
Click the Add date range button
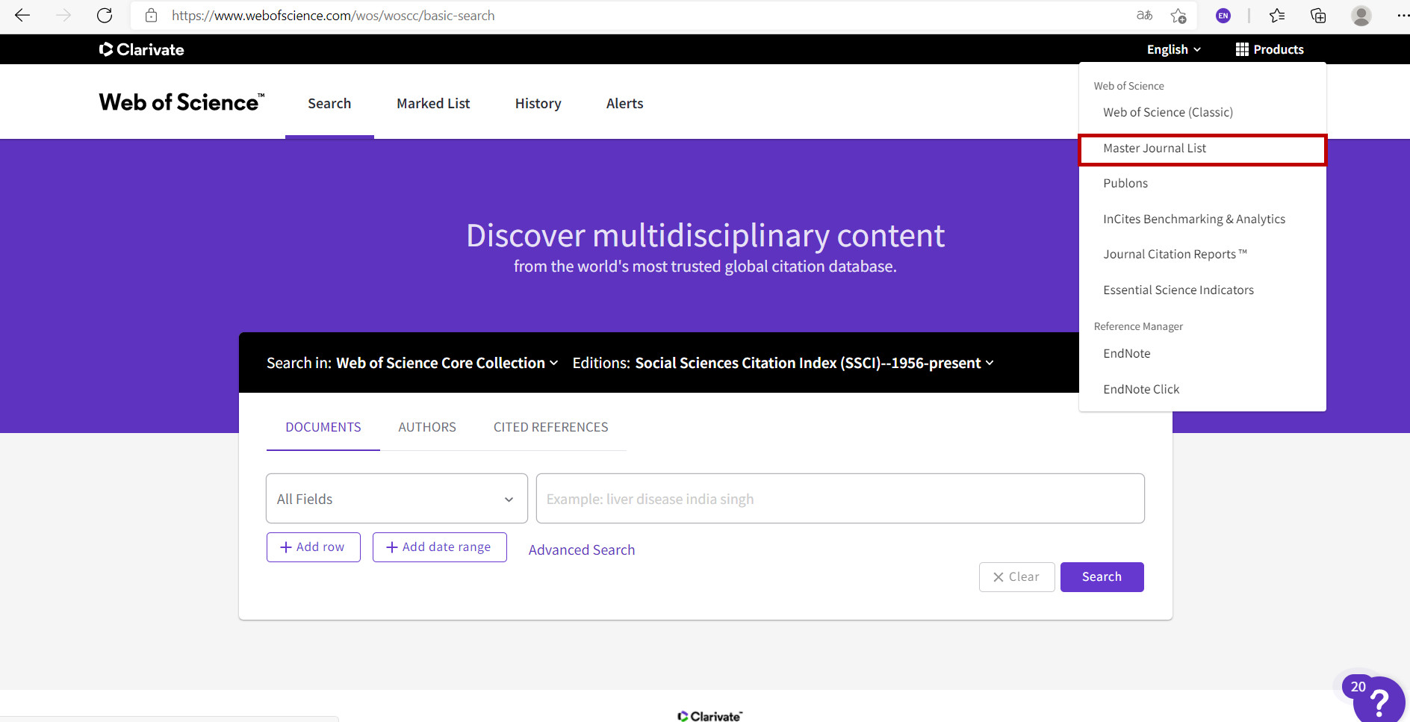[440, 547]
